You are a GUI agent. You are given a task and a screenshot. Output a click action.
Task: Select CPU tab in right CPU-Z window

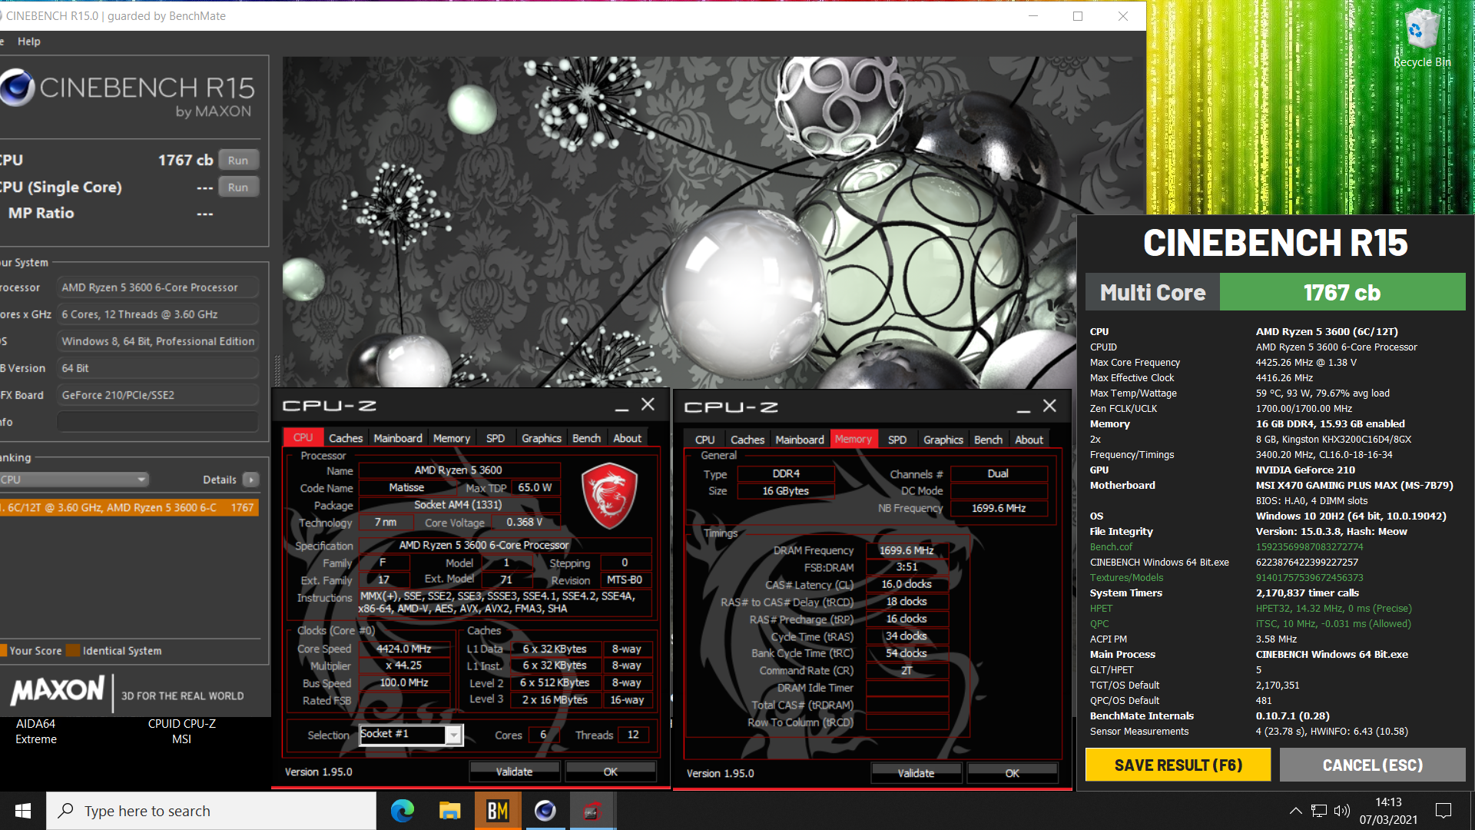click(705, 440)
